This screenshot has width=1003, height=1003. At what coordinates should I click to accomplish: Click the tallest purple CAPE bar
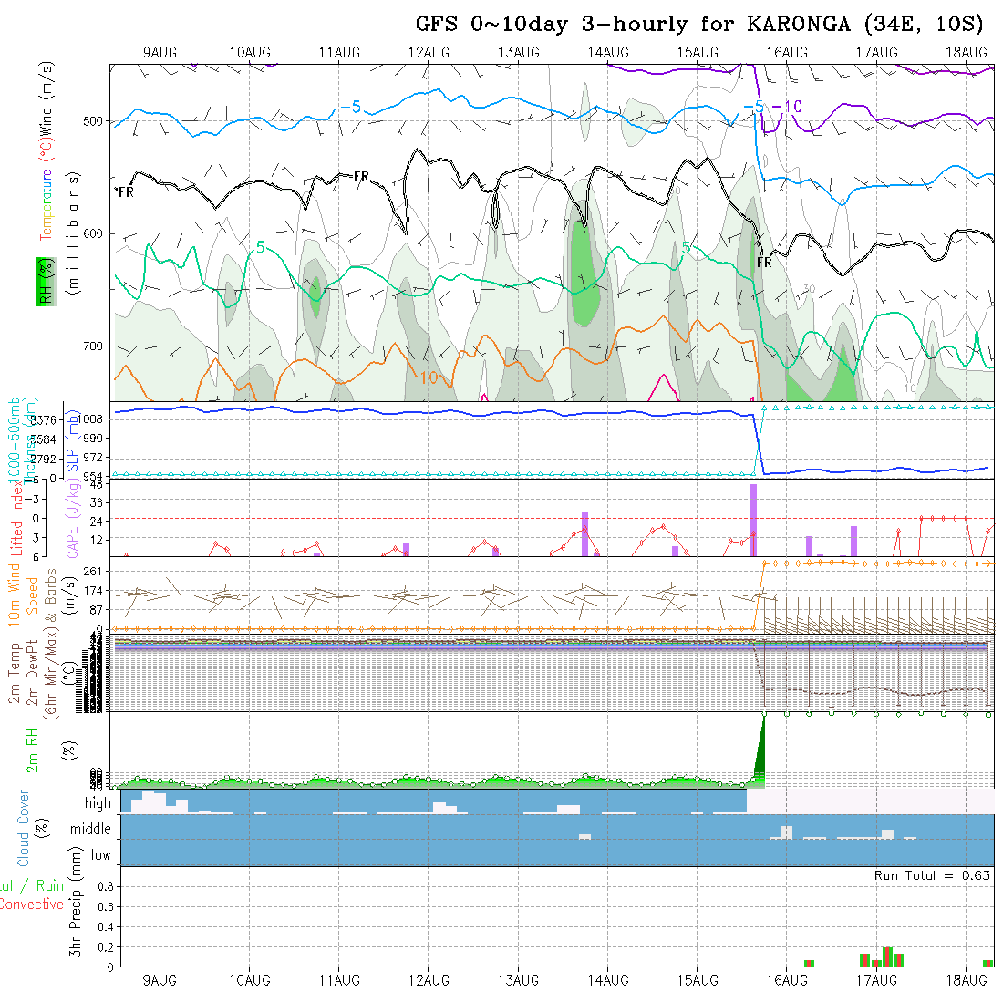click(753, 520)
